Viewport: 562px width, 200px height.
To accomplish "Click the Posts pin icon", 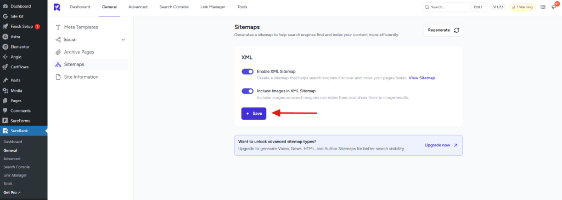I will 5,80.
